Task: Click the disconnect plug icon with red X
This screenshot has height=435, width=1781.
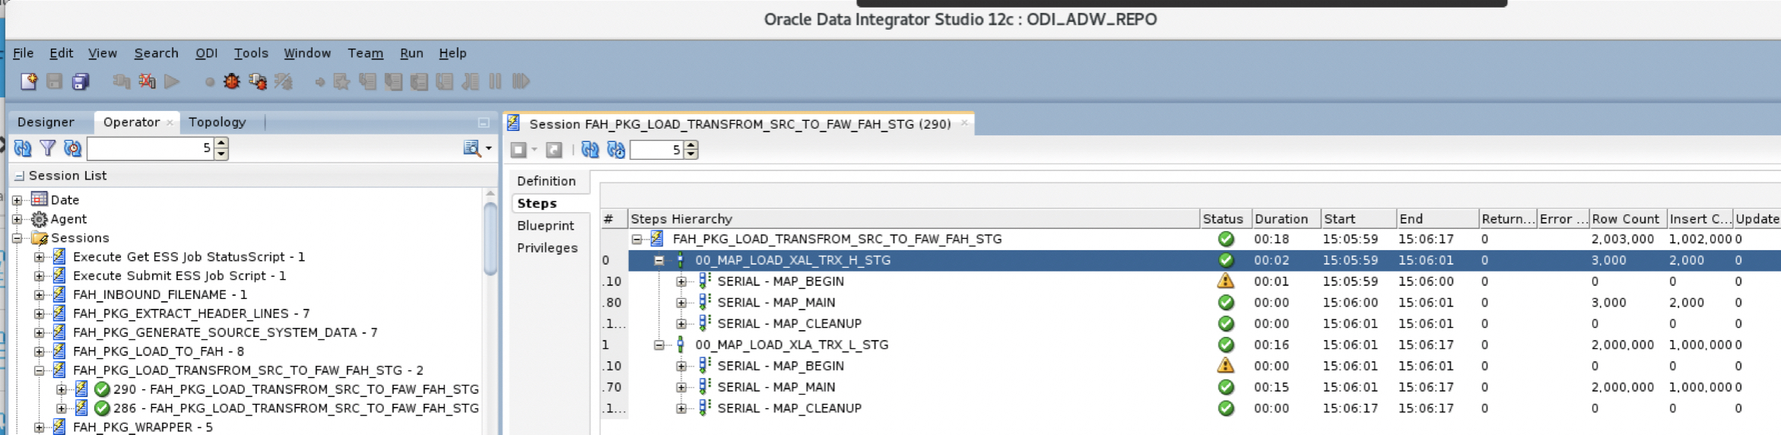Action: point(147,81)
